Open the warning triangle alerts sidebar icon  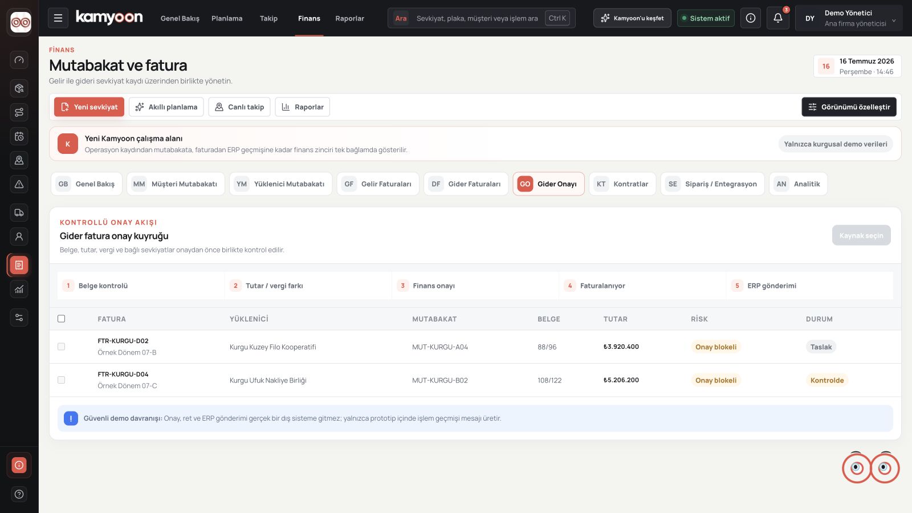coord(19,184)
